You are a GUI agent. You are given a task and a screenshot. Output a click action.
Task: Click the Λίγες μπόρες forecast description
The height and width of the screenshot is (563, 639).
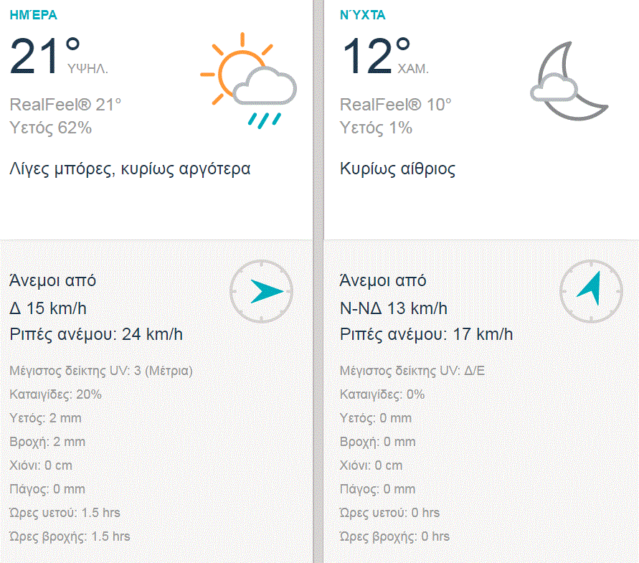click(130, 169)
